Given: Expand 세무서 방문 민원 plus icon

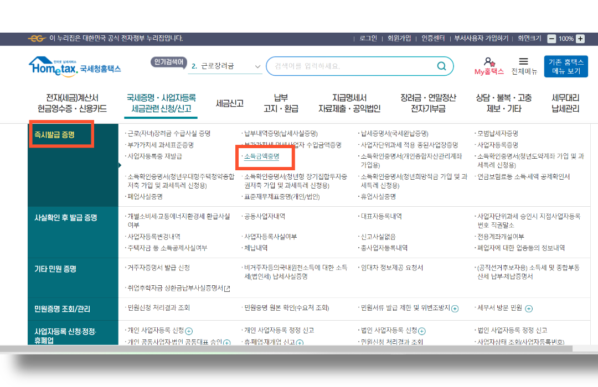Looking at the screenshot, I should click(529, 308).
